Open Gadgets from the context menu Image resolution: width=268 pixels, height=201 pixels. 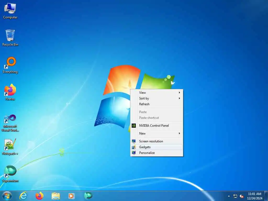157,147
